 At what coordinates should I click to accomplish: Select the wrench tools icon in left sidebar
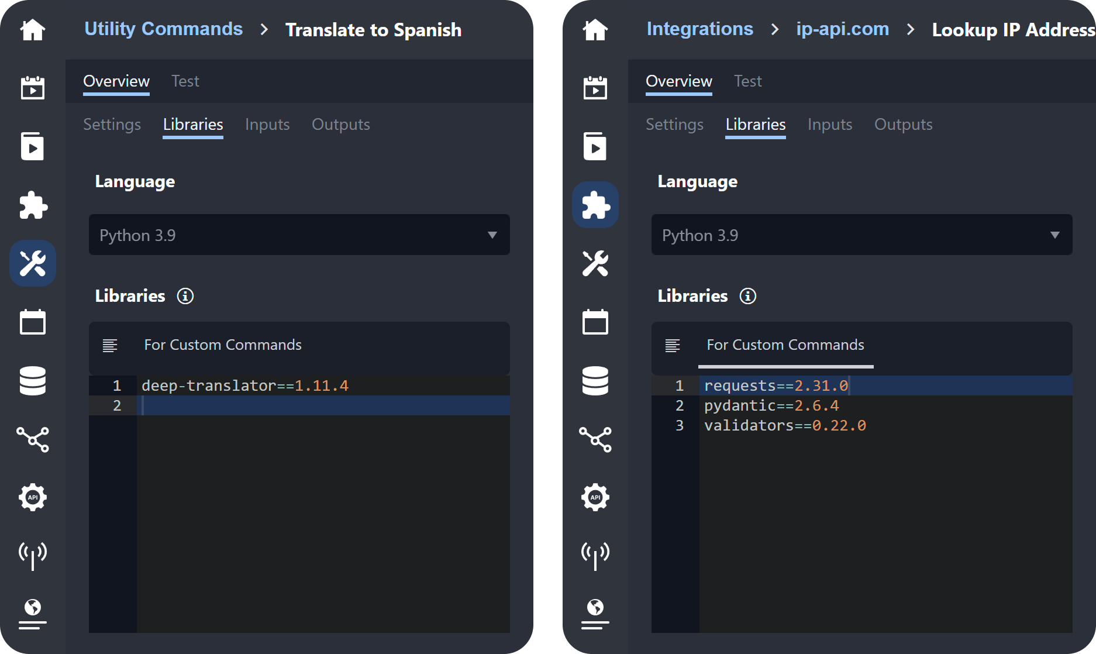coord(33,263)
